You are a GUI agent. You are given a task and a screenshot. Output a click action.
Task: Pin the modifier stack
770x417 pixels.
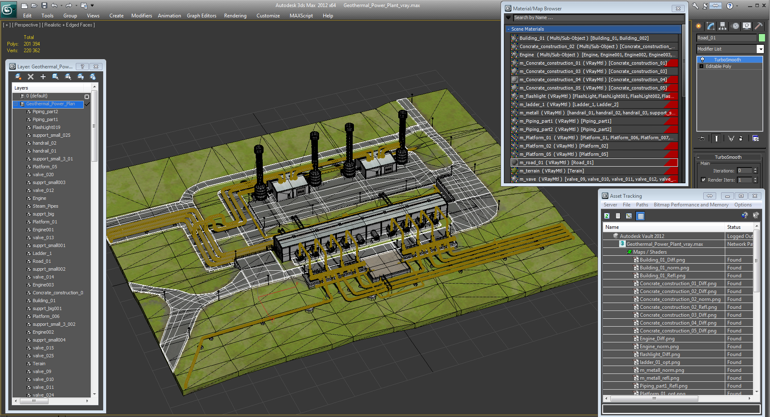click(x=702, y=138)
